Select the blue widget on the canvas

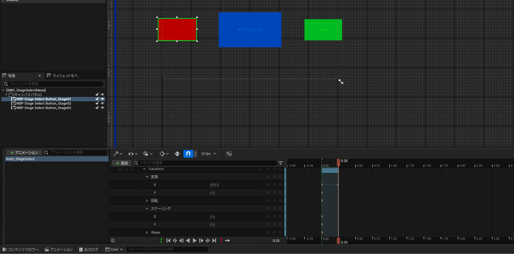coord(250,30)
